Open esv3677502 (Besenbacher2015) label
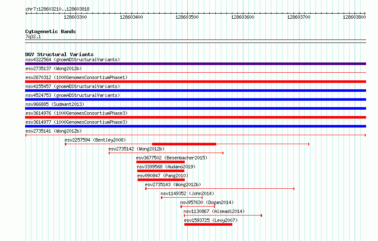Screen dimensions: 378x241 172,158
